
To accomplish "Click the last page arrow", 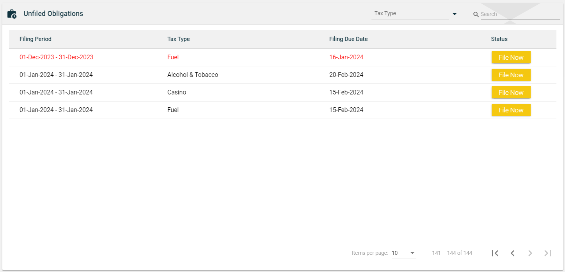I will [548, 253].
